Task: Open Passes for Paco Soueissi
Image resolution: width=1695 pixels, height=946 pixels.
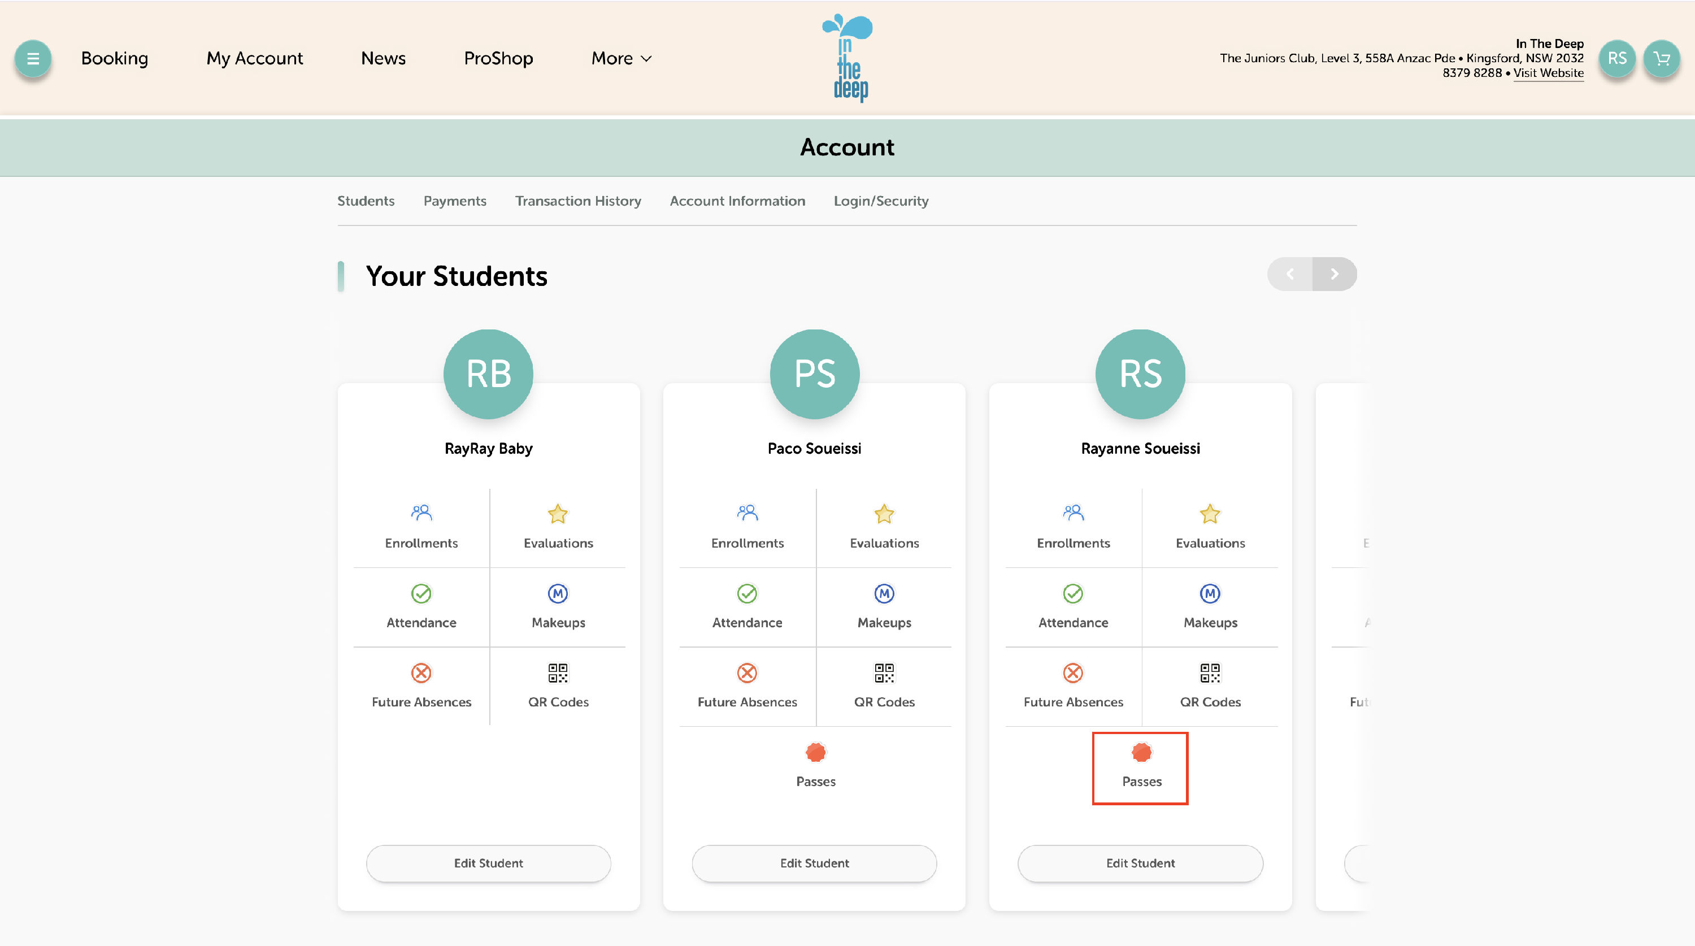Action: [815, 765]
